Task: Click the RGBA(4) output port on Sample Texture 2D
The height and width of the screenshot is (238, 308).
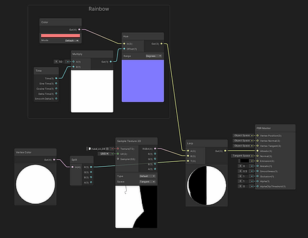Action: (x=155, y=149)
